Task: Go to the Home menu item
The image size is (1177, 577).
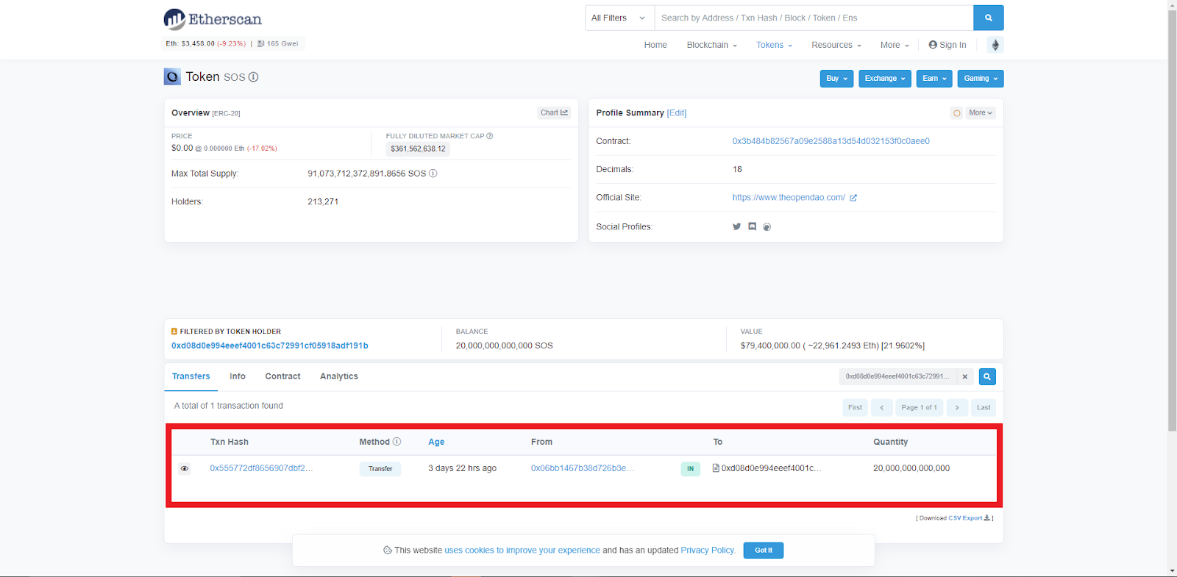Action: pyautogui.click(x=655, y=45)
